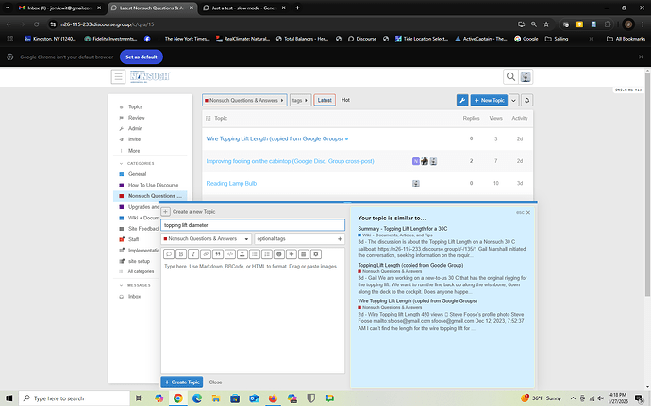Click into the composer body text area
Viewport: 651px width, 406px height.
tap(253, 317)
